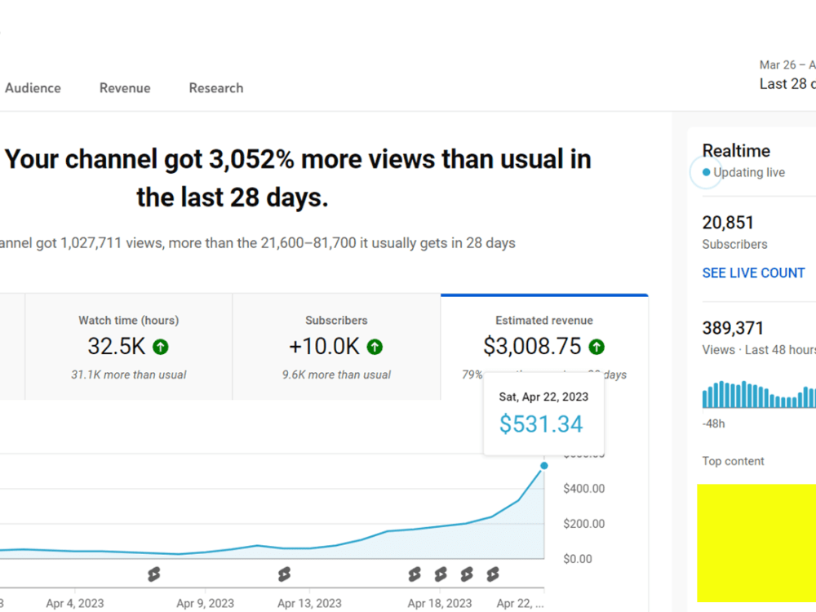816x612 pixels.
Task: Click the $531.34 tooltip value
Action: pyautogui.click(x=541, y=424)
